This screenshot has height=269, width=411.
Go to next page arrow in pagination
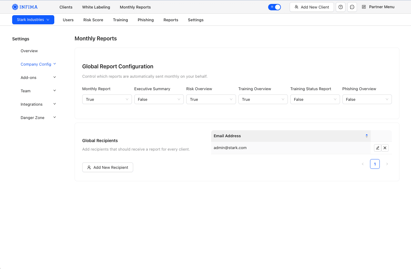(387, 164)
